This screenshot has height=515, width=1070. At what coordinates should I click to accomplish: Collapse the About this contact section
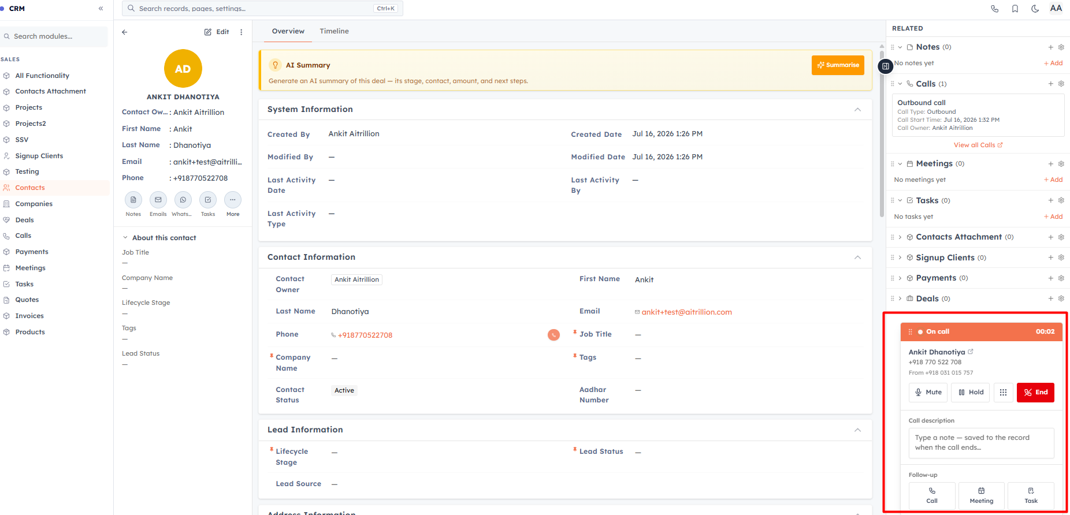click(125, 238)
